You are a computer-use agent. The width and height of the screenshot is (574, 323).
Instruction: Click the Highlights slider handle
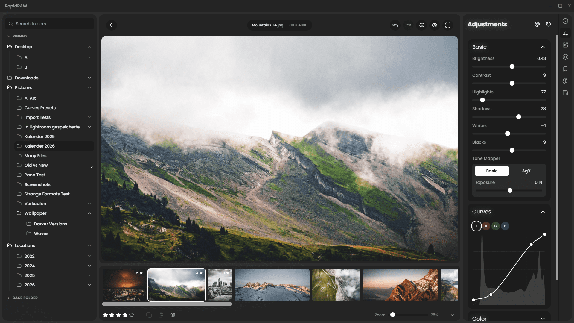pos(482,100)
